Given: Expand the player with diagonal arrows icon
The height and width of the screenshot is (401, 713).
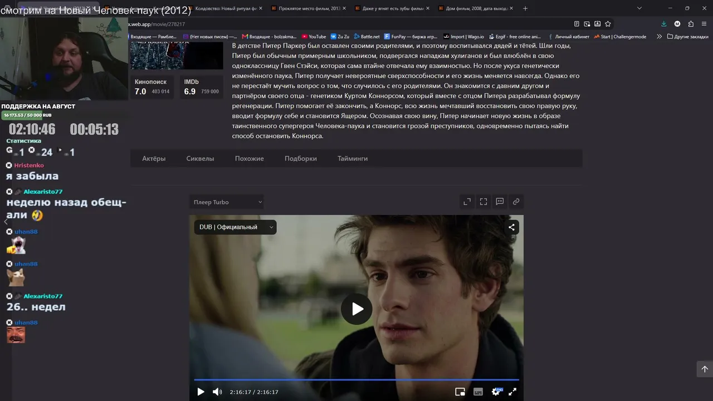Looking at the screenshot, I should coord(467,202).
